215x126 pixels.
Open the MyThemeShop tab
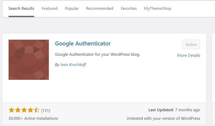pyautogui.click(x=158, y=9)
